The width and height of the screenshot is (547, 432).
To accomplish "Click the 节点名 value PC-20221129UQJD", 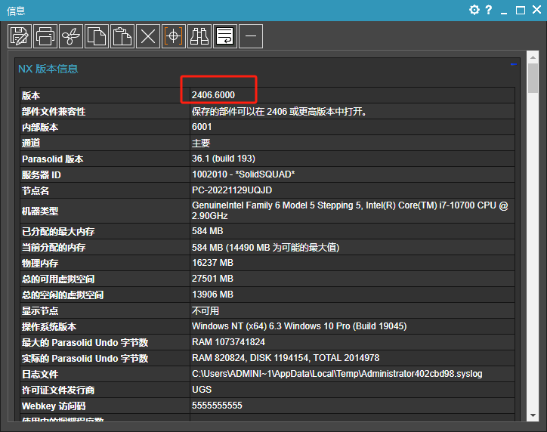I will 232,190.
